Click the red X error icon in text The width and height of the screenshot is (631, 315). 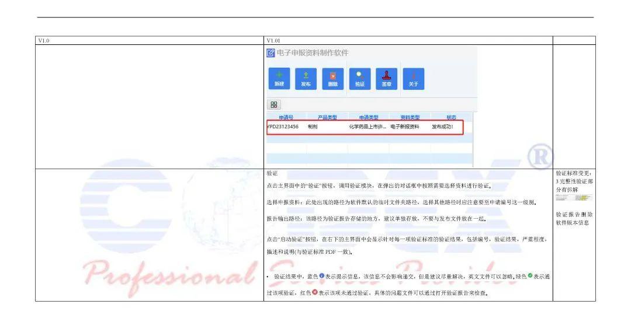click(314, 293)
